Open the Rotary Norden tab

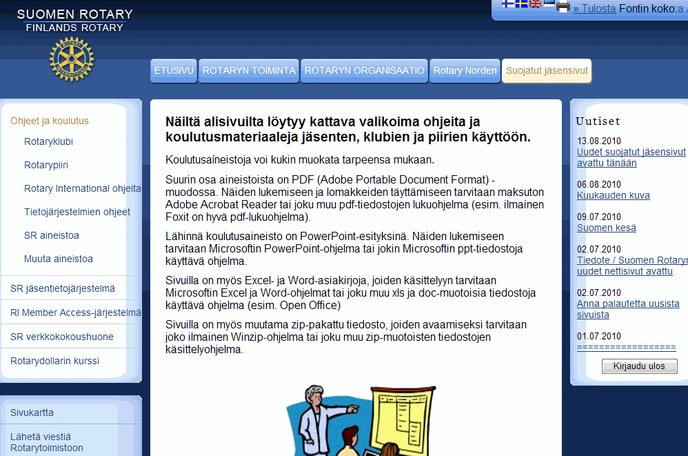pyautogui.click(x=465, y=70)
